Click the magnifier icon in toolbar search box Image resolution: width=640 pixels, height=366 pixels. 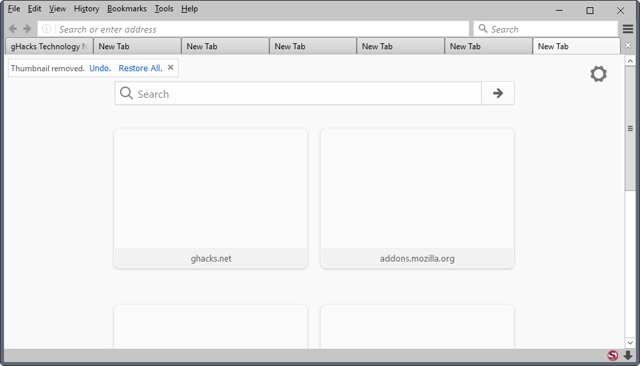click(483, 29)
